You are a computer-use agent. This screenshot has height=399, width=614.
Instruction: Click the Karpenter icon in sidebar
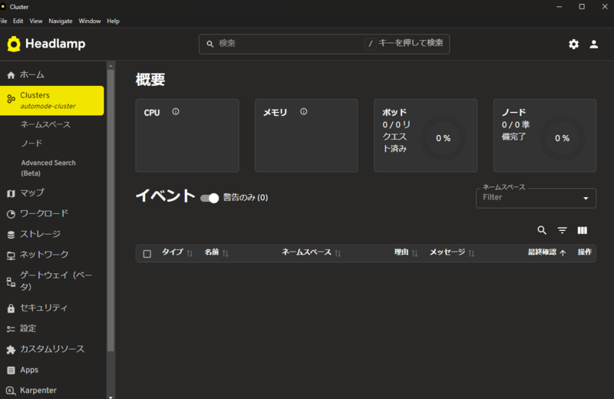point(11,391)
